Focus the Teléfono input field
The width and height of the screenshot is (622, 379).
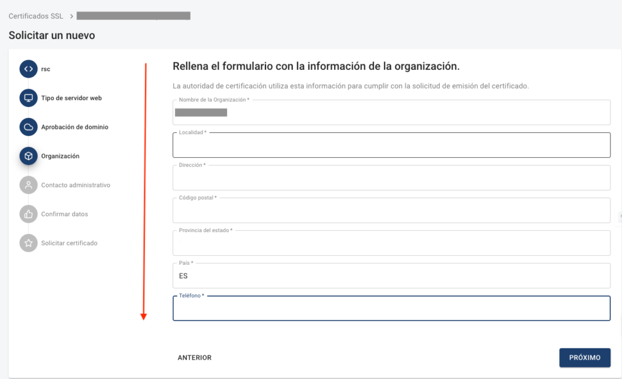point(392,308)
